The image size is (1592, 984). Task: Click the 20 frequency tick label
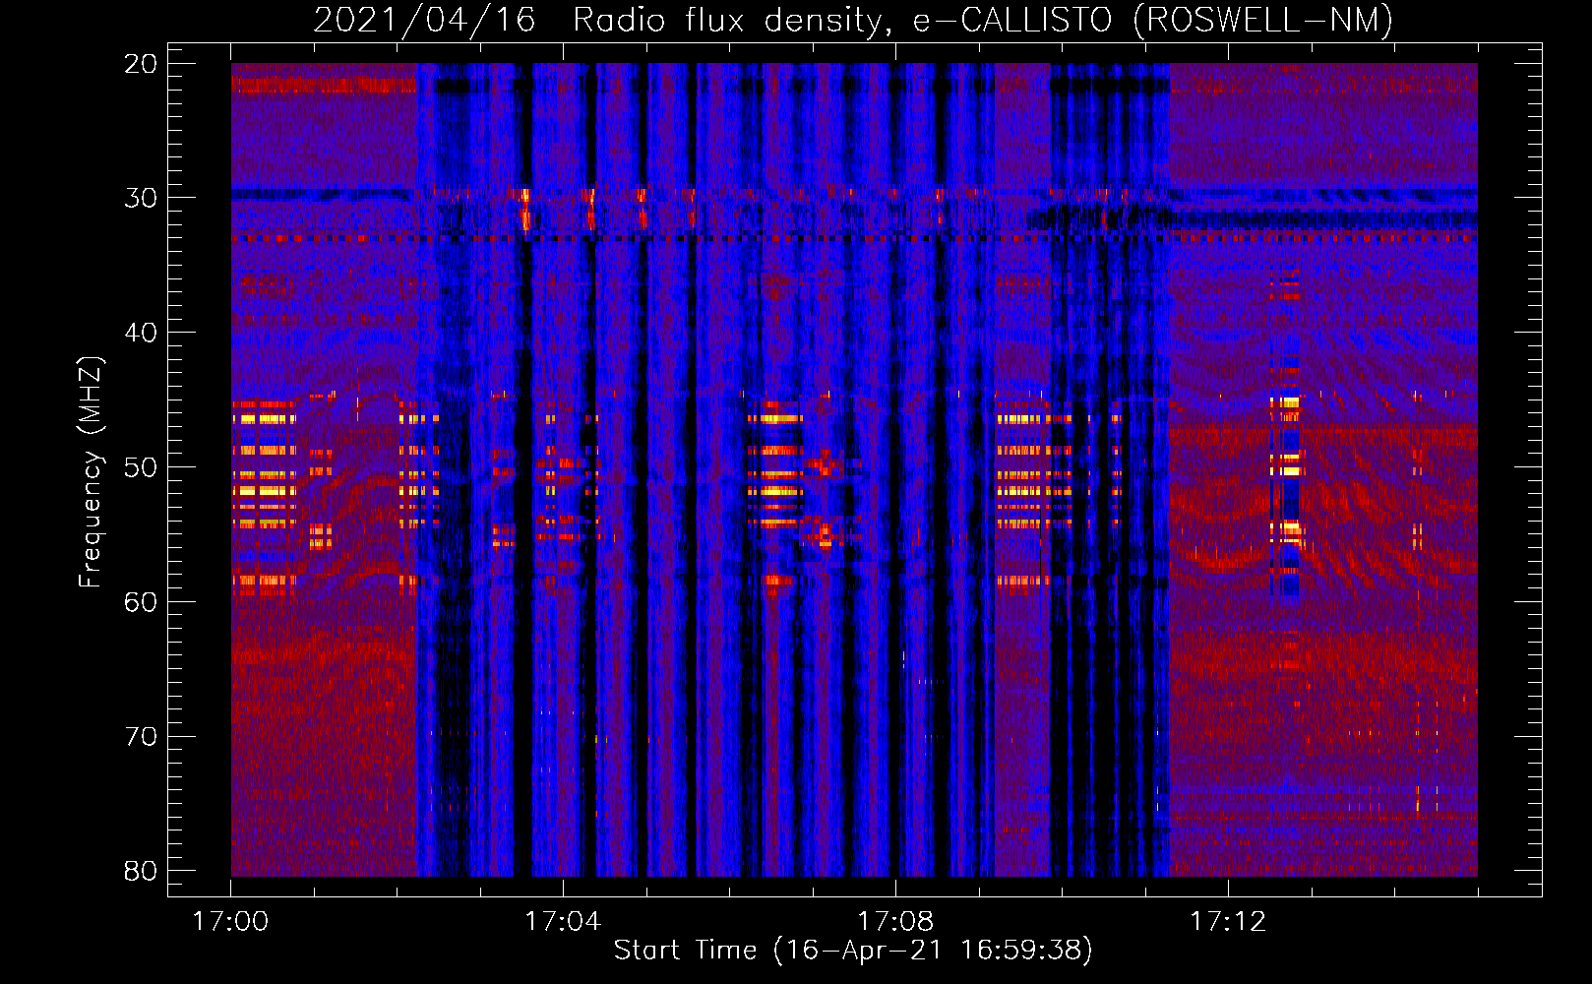(141, 64)
